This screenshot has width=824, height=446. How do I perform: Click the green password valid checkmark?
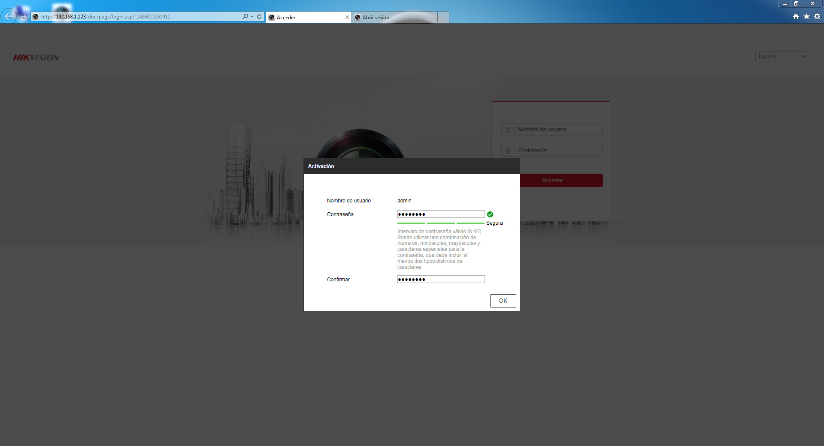pos(490,214)
